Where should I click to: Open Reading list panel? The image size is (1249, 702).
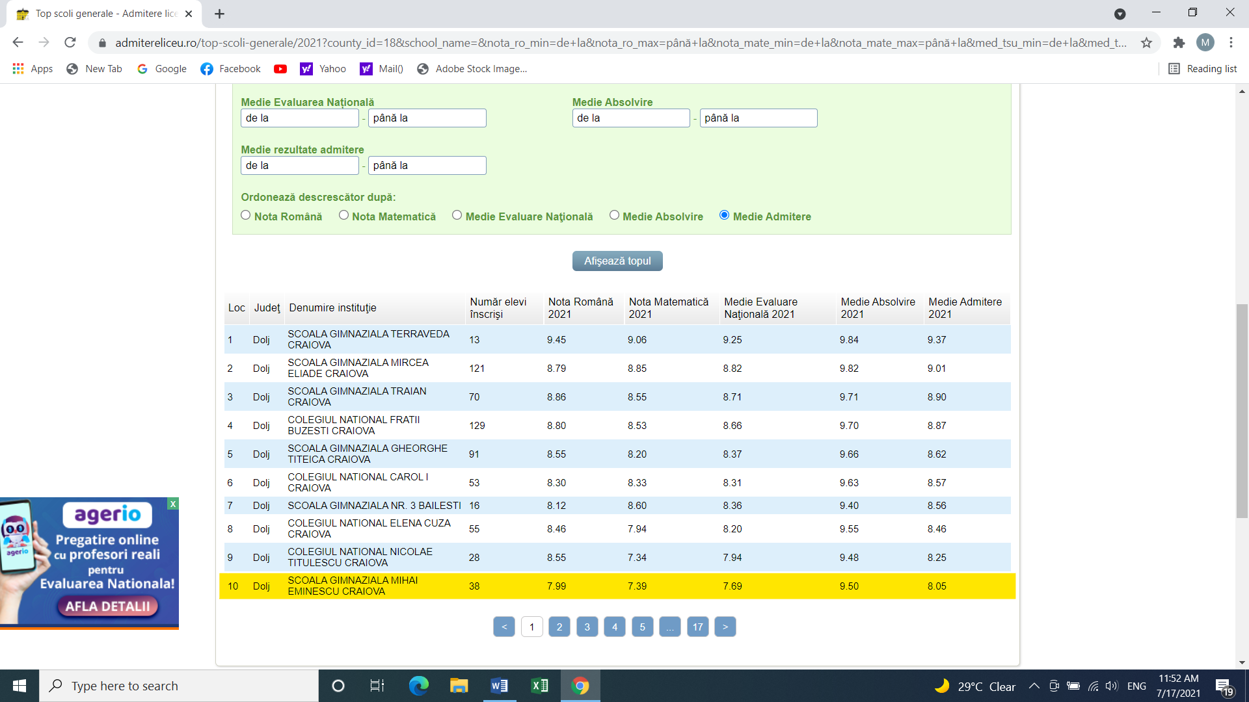(1202, 69)
